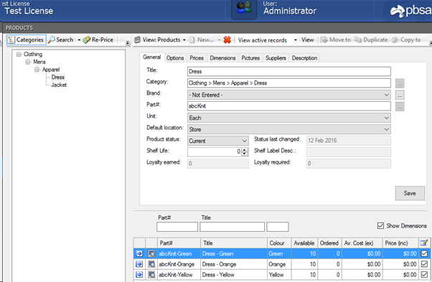The image size is (432, 282).
Task: Sort by the Available column header
Action: coord(304,243)
